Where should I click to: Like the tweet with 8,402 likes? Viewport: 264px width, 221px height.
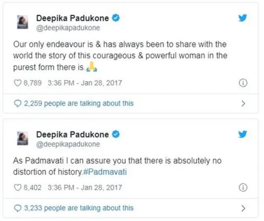pos(17,188)
